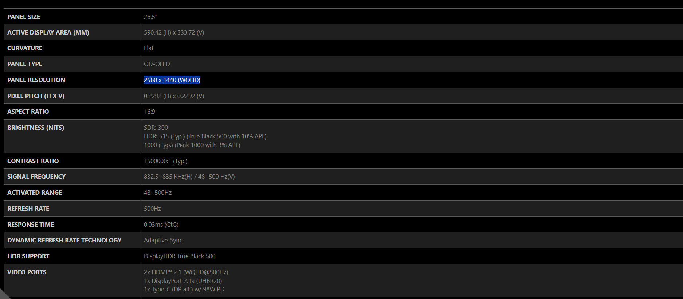Click the Peak 1000 with 3% APL line
Image resolution: width=683 pixels, height=299 pixels.
[x=192, y=145]
